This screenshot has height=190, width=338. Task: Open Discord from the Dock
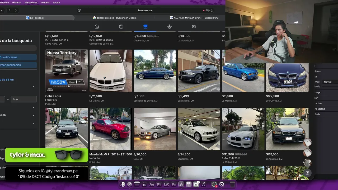(196, 184)
